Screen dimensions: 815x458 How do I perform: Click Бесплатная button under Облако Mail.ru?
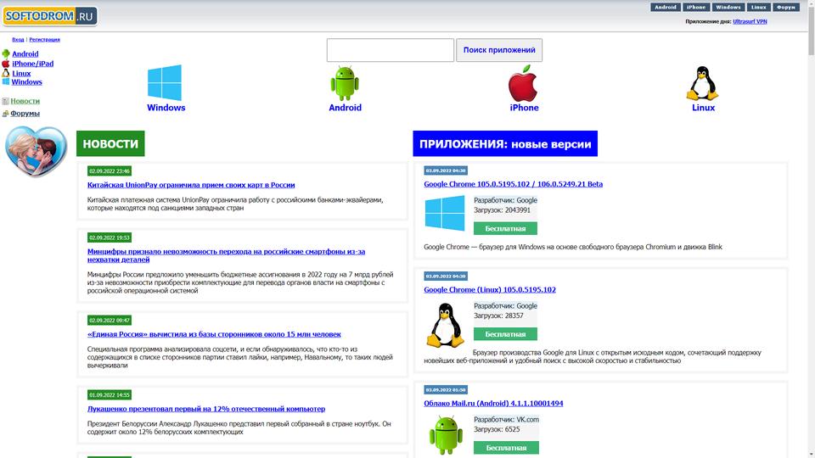click(506, 448)
